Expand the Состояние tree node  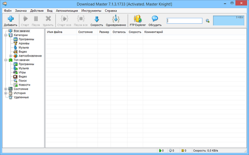(x=5, y=89)
